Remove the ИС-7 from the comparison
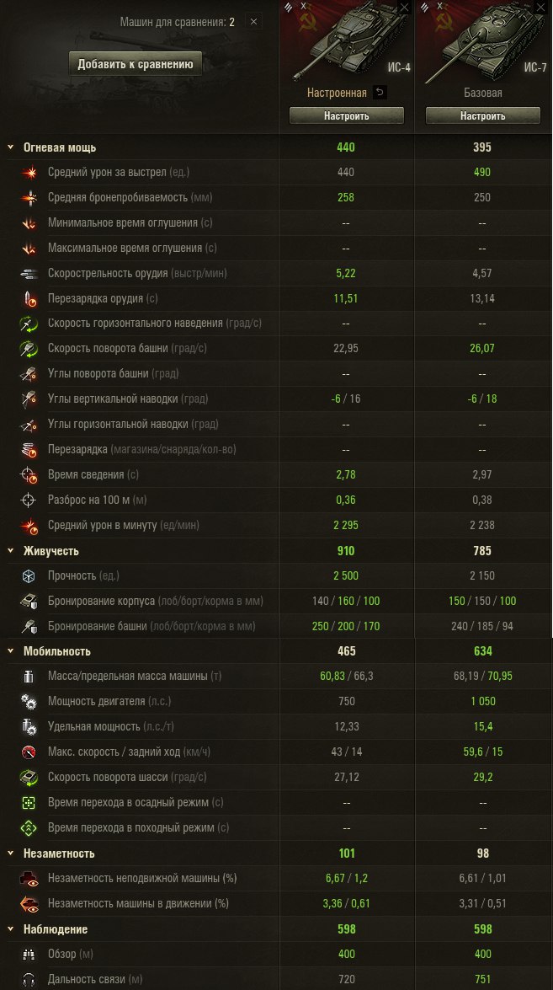The image size is (553, 990). pyautogui.click(x=541, y=8)
